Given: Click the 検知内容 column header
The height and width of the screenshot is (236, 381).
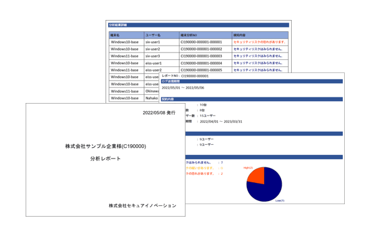Looking at the screenshot, I should (260, 35).
